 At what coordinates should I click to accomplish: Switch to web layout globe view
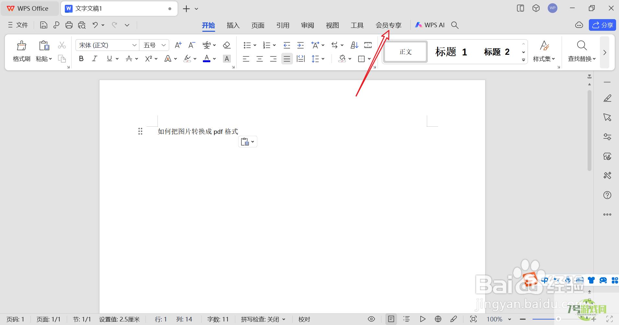(438, 319)
